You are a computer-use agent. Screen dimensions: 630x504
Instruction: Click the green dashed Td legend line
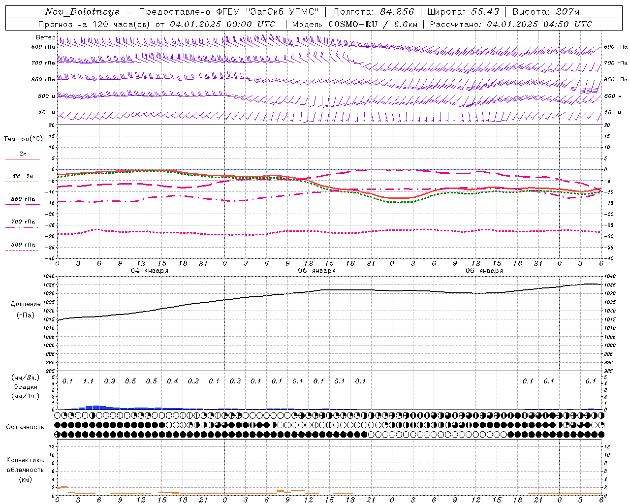(22, 182)
